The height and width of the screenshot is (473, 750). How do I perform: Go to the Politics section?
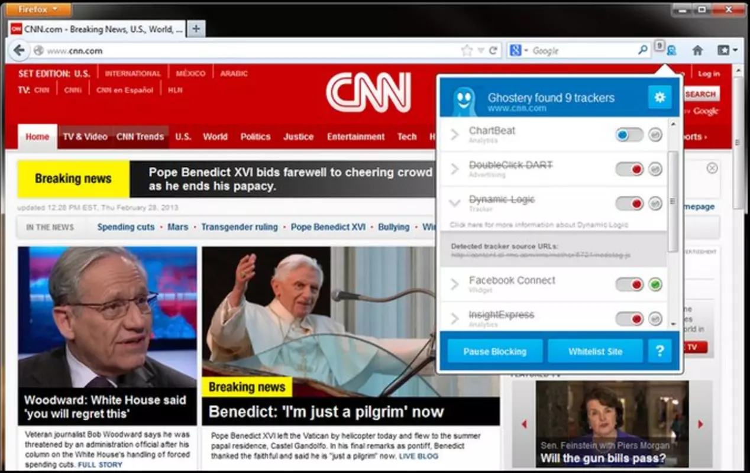click(256, 137)
